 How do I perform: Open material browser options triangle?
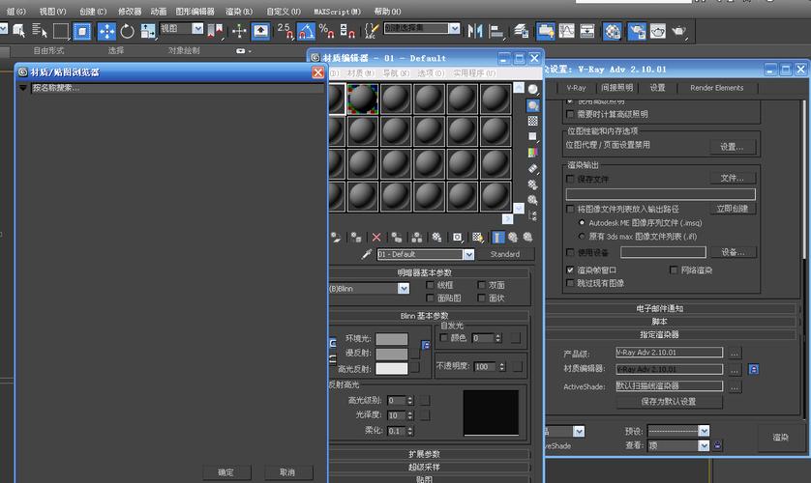(23, 88)
